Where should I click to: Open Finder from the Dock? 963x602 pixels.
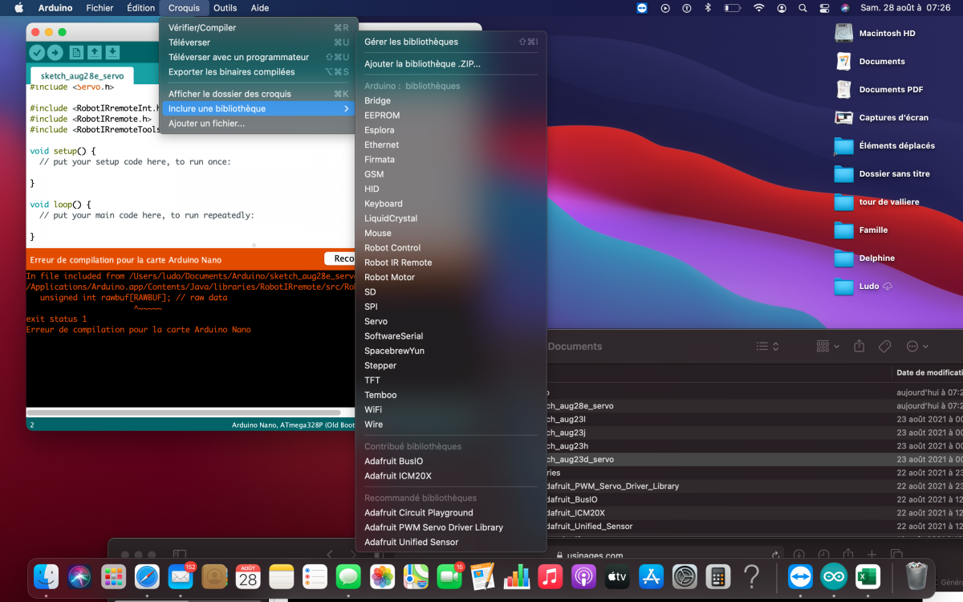pyautogui.click(x=46, y=576)
